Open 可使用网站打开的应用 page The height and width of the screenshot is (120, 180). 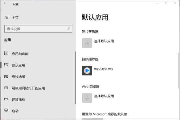tap(38, 88)
